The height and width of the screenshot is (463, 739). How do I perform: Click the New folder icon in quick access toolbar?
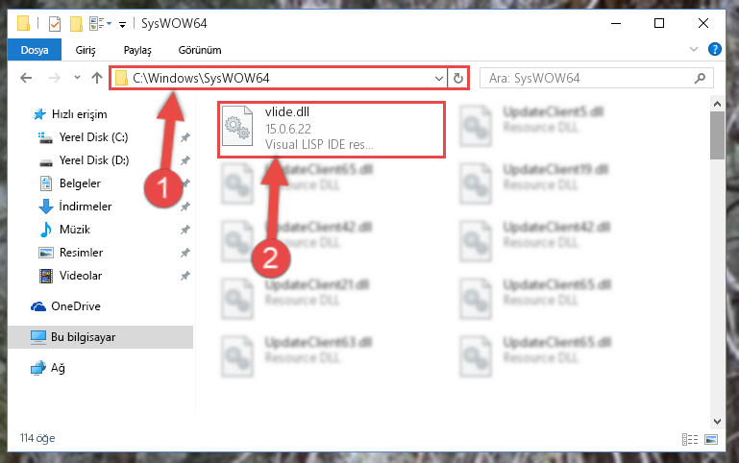pyautogui.click(x=76, y=23)
